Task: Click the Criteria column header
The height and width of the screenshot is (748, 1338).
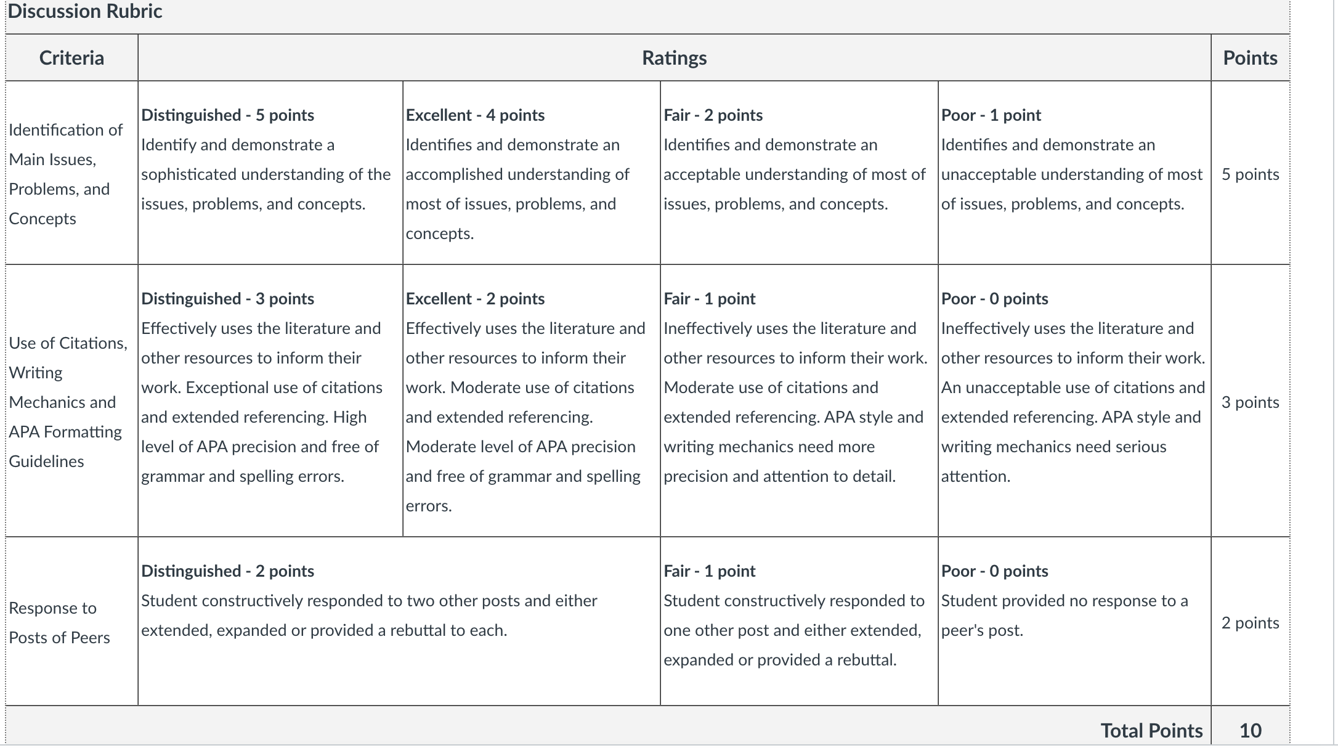Action: (71, 57)
